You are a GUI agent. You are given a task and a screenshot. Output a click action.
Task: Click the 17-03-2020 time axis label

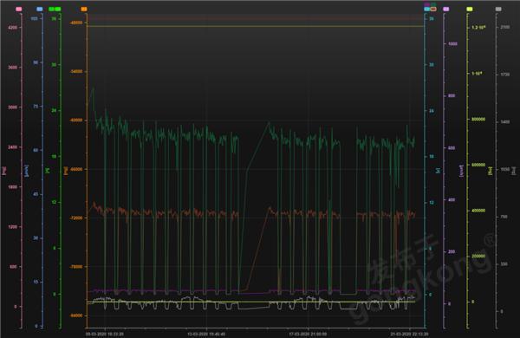(308, 334)
